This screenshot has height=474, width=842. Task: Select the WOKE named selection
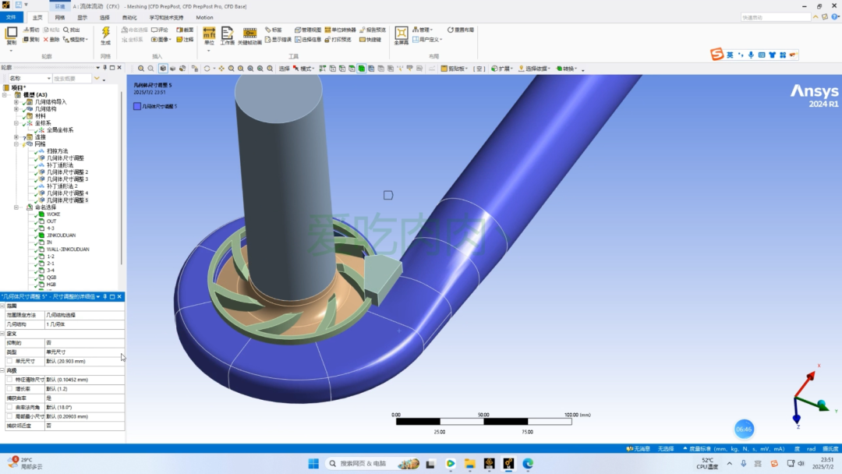click(53, 214)
